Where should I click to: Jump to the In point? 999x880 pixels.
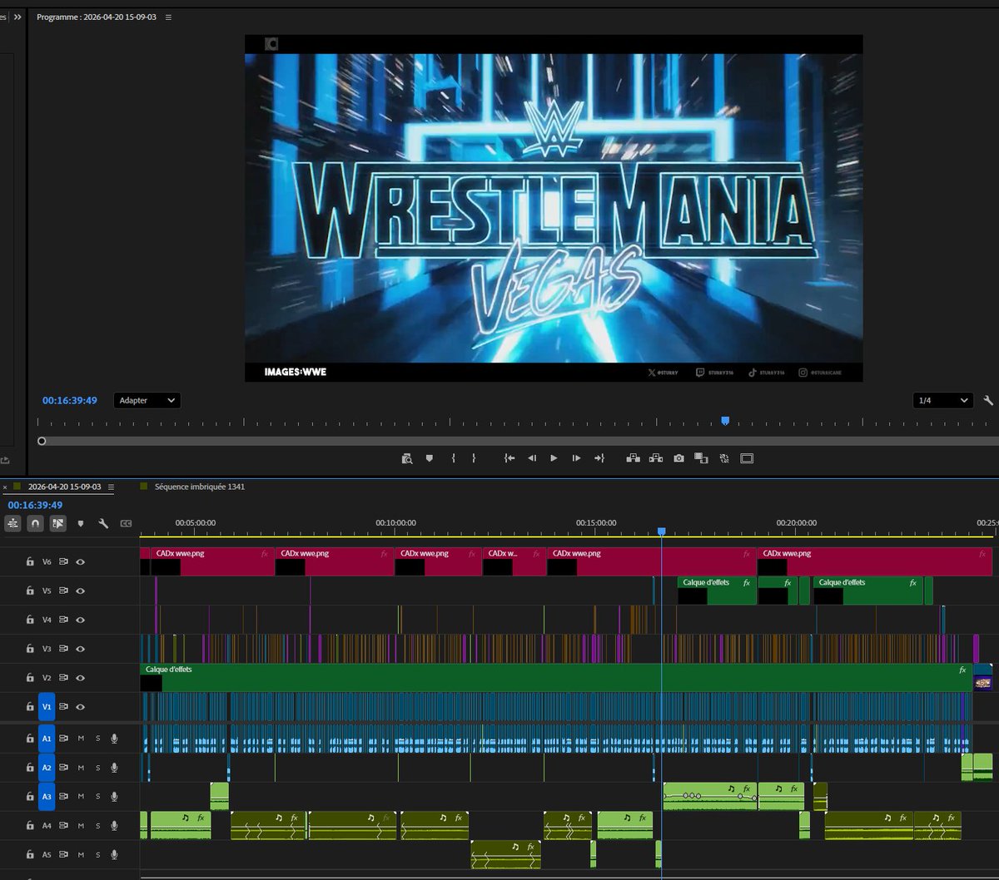(x=509, y=458)
